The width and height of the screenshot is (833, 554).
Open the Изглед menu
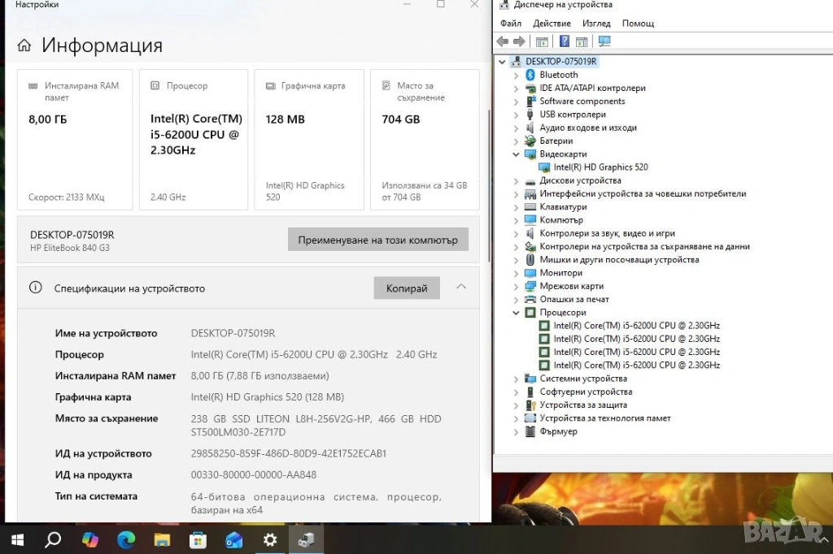click(x=596, y=24)
